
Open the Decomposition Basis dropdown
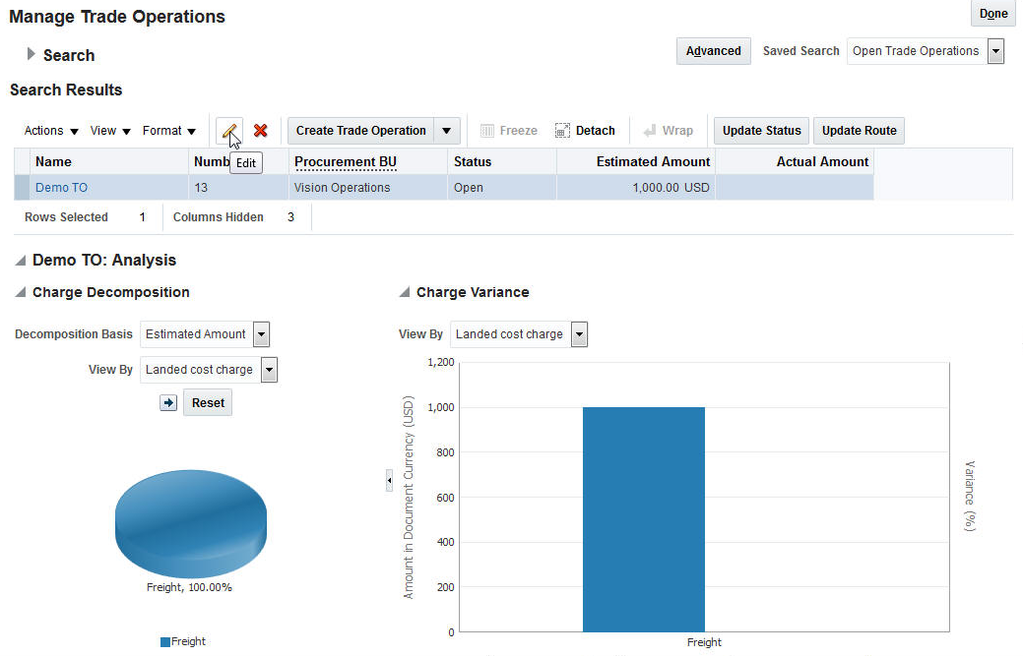pos(262,334)
